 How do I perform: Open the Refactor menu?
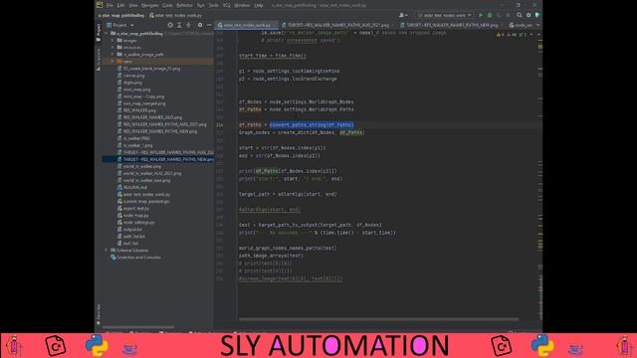(x=184, y=5)
